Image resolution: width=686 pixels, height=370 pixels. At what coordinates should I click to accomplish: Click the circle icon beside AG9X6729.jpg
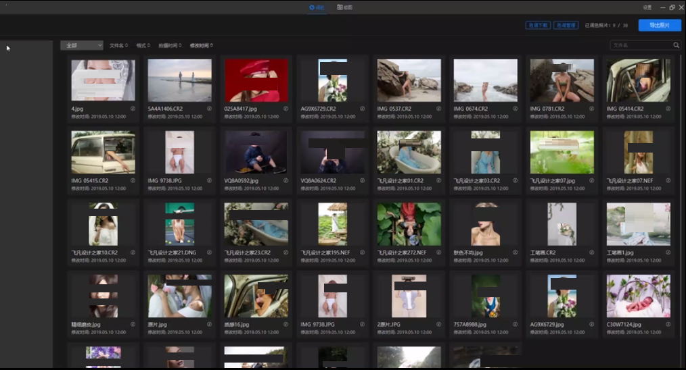pyautogui.click(x=591, y=325)
